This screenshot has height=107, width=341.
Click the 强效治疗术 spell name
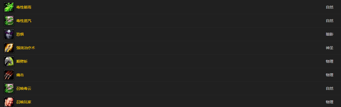[25, 48]
